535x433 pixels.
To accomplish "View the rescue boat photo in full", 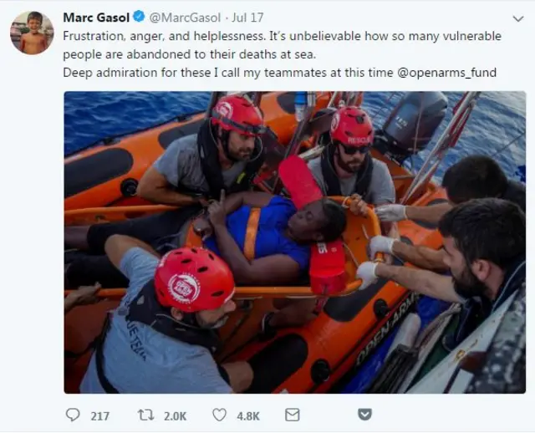I will click(x=295, y=242).
